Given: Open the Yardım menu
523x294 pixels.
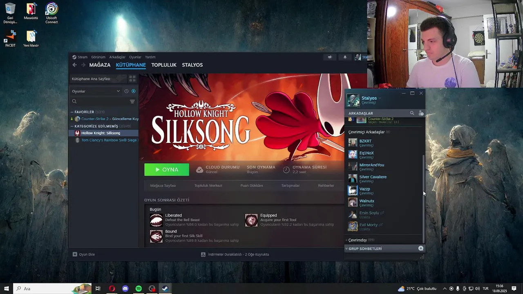Looking at the screenshot, I should (x=150, y=57).
